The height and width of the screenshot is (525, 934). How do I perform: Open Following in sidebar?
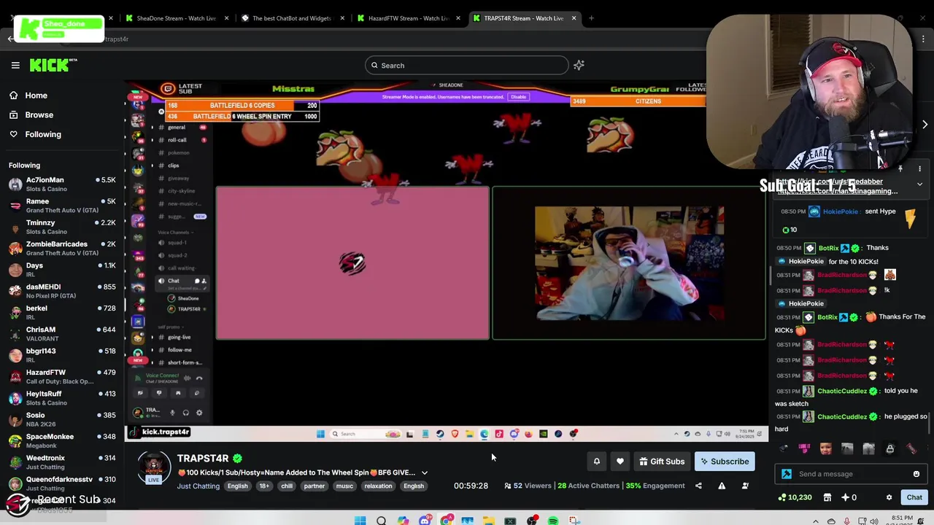pyautogui.click(x=43, y=134)
